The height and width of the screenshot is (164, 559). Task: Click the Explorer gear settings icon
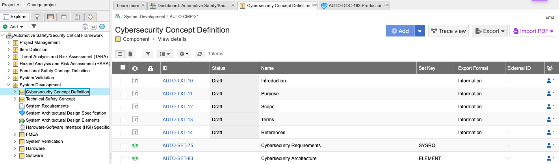point(85,27)
